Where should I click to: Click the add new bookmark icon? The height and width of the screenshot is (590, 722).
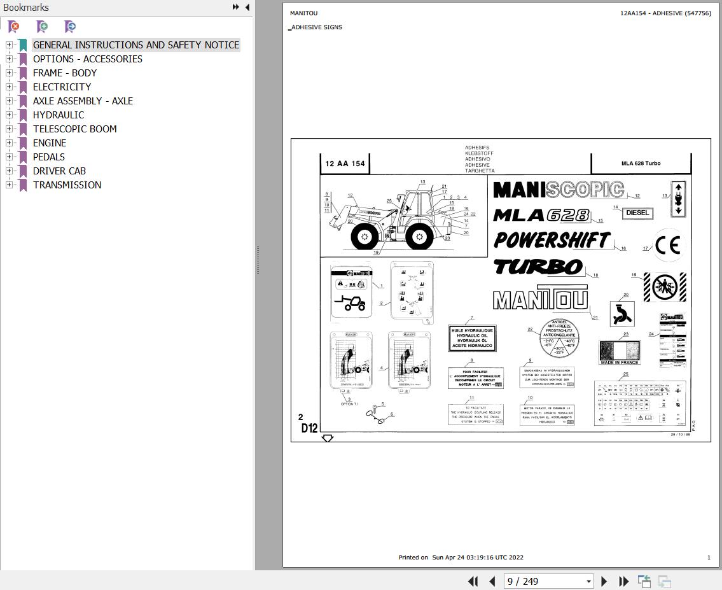coord(43,27)
